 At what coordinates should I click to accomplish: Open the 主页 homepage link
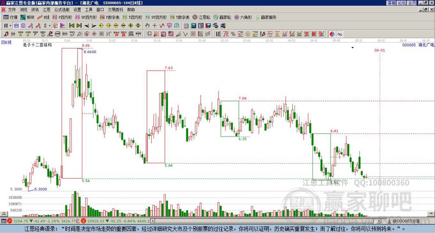click(x=412, y=3)
